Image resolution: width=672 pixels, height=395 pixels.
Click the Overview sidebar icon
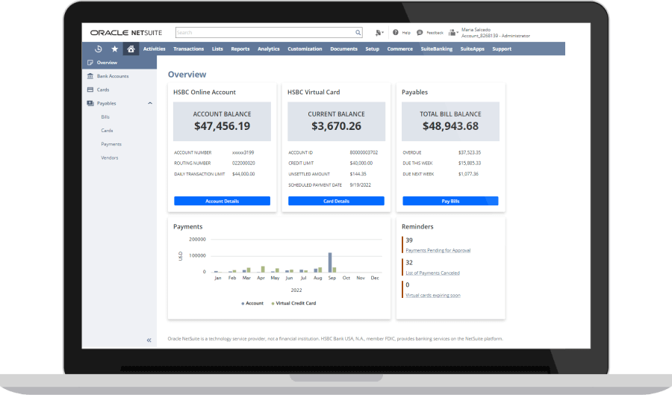click(90, 63)
